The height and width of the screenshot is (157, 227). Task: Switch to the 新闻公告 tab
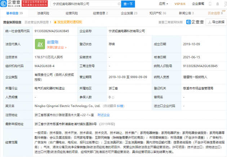[186, 13]
